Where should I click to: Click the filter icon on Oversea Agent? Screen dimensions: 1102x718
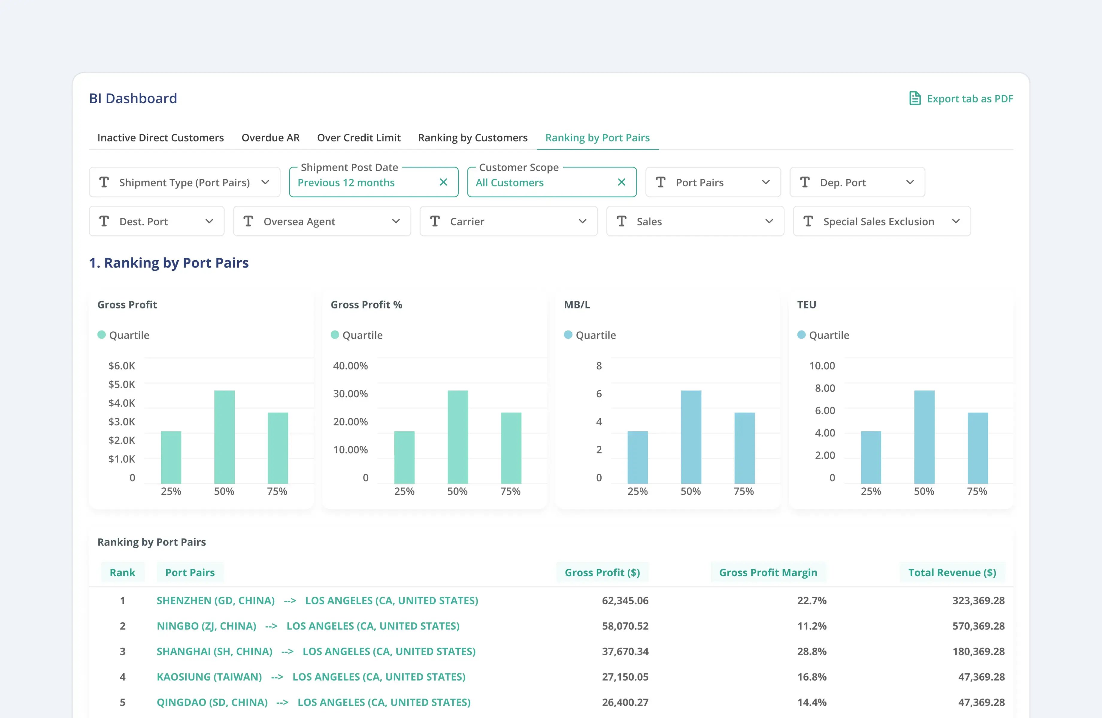249,221
